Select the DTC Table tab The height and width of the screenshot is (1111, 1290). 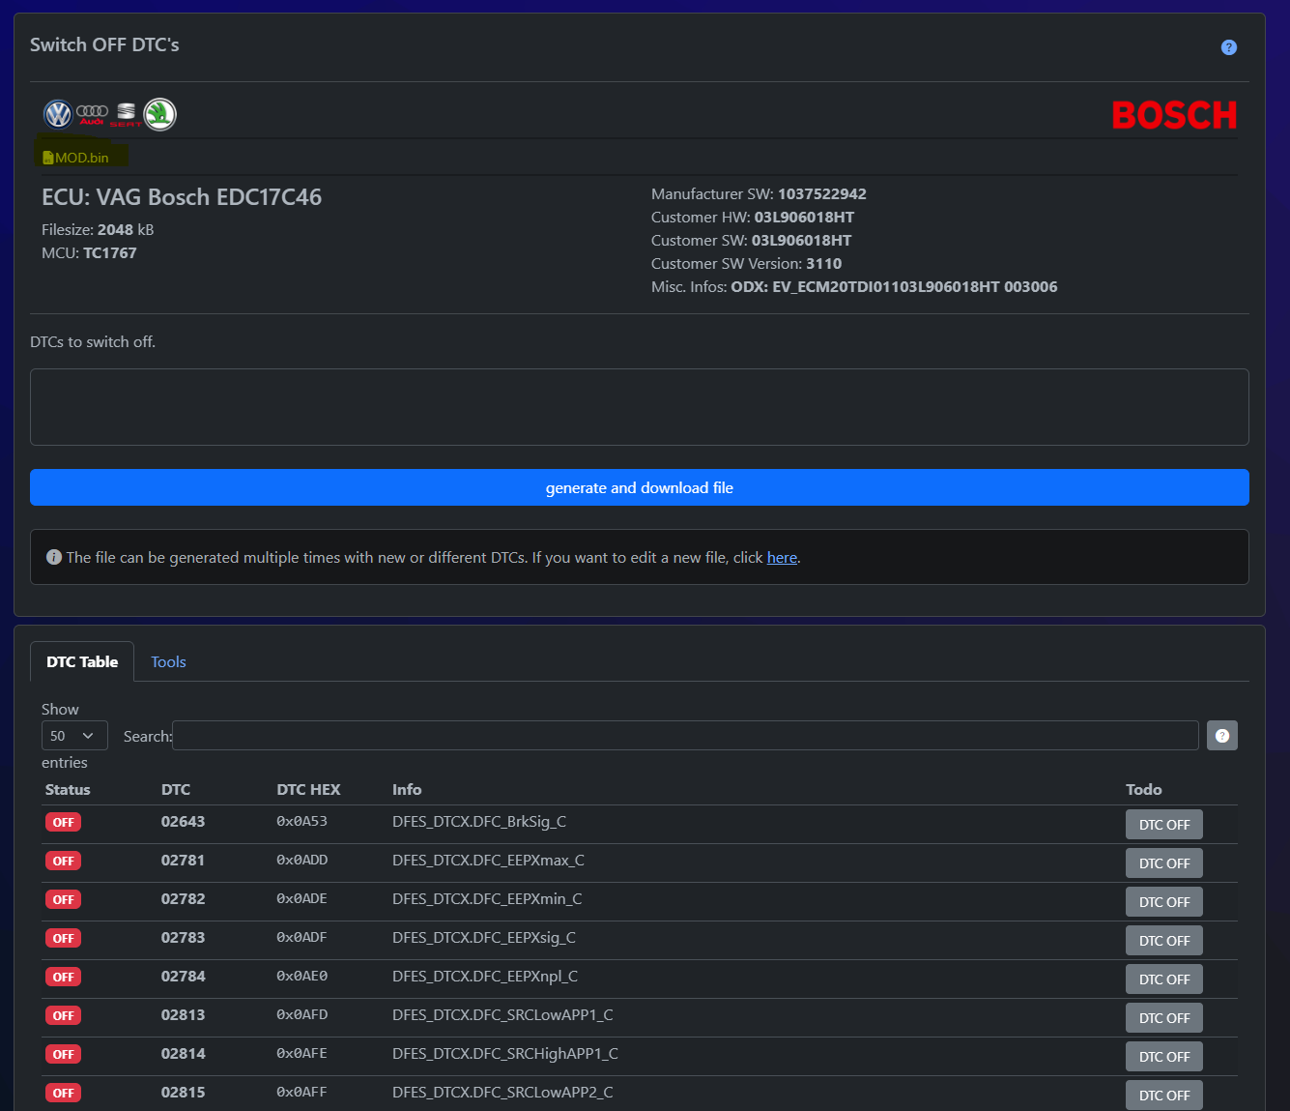pos(82,662)
